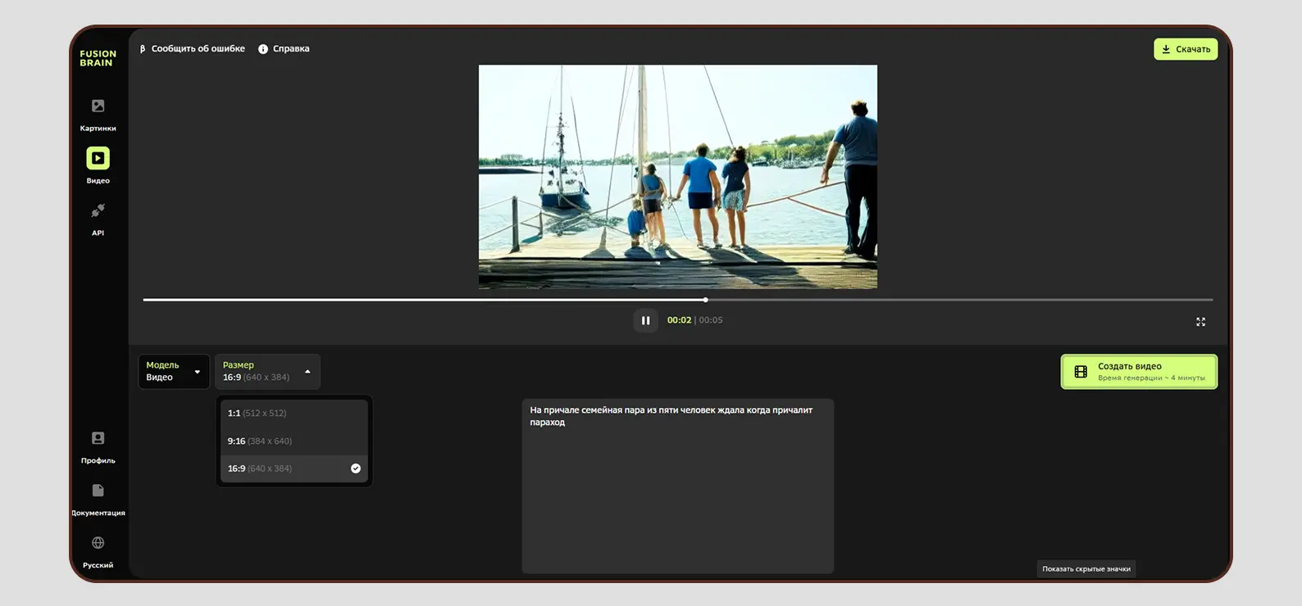Click the Fusion Brain logo
Screen dimensions: 1302x606
tap(98, 58)
